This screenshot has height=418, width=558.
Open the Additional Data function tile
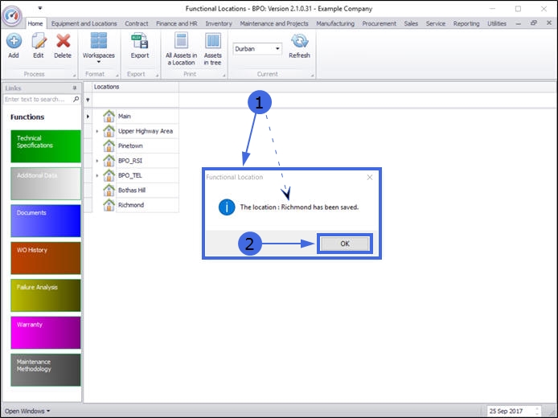pyautogui.click(x=46, y=183)
